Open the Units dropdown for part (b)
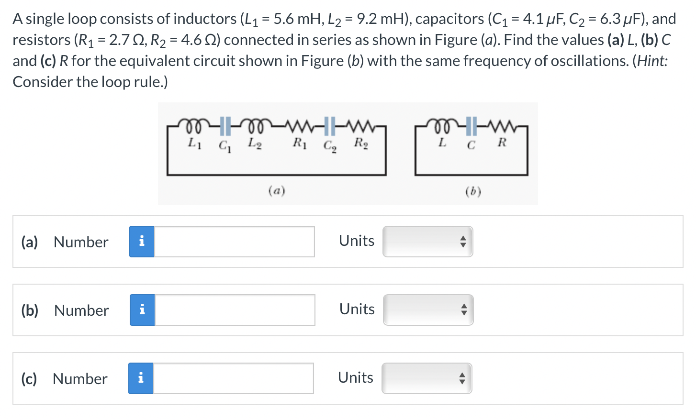This screenshot has height=420, width=696. tap(427, 310)
